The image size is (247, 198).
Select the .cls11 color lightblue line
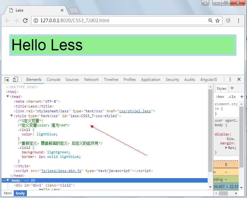pos(40,134)
